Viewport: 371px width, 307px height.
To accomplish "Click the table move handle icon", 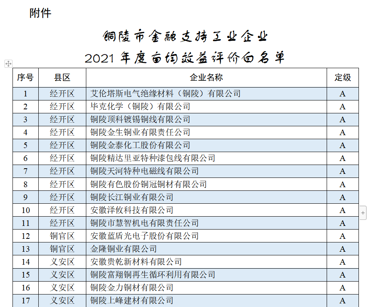I will click(x=8, y=64).
